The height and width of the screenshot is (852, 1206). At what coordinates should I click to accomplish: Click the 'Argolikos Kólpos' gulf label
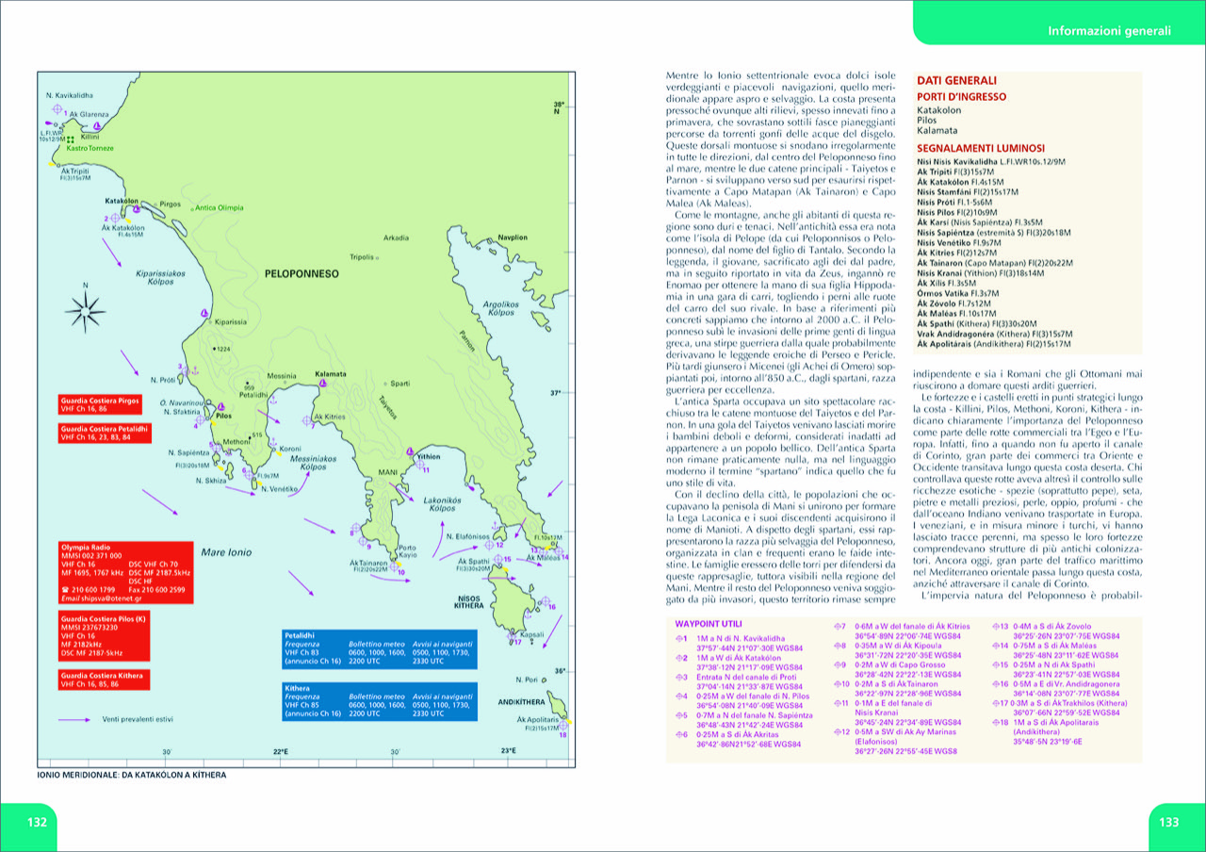click(x=500, y=310)
